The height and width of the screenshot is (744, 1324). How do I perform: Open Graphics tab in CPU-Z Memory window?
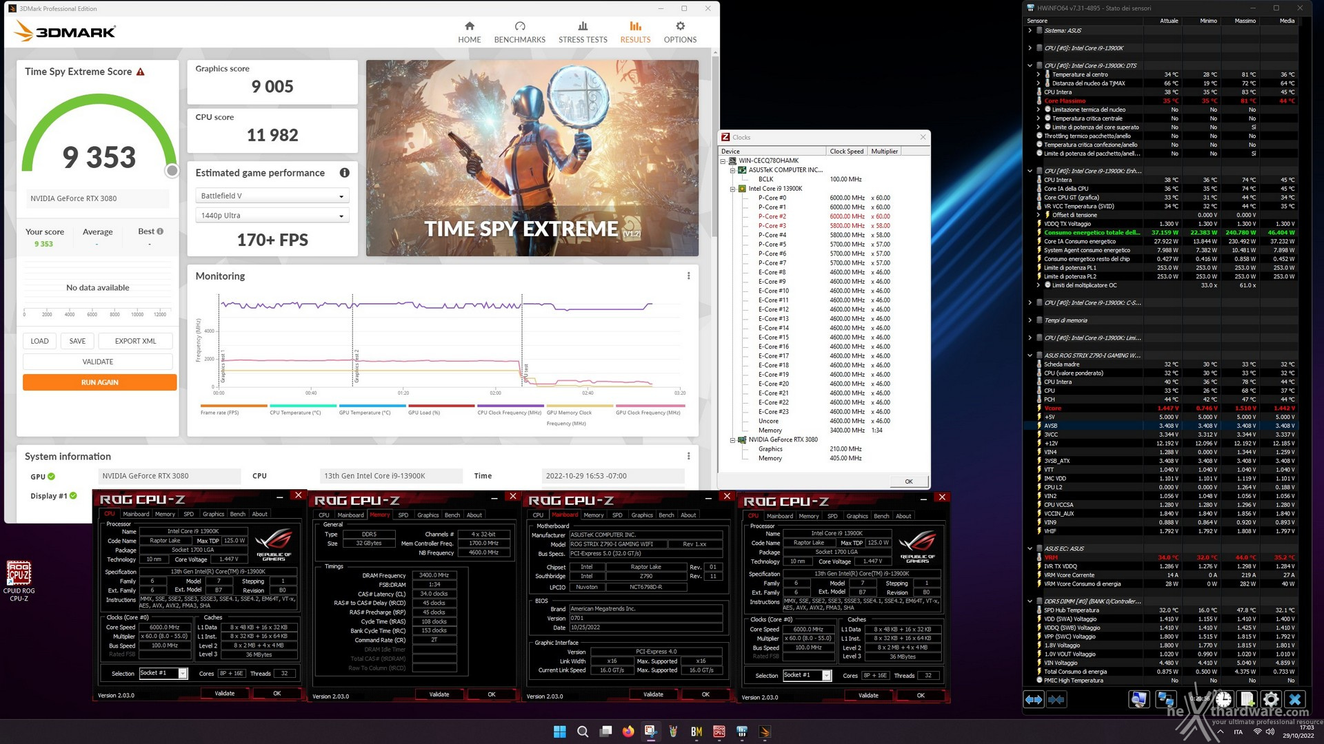point(428,515)
